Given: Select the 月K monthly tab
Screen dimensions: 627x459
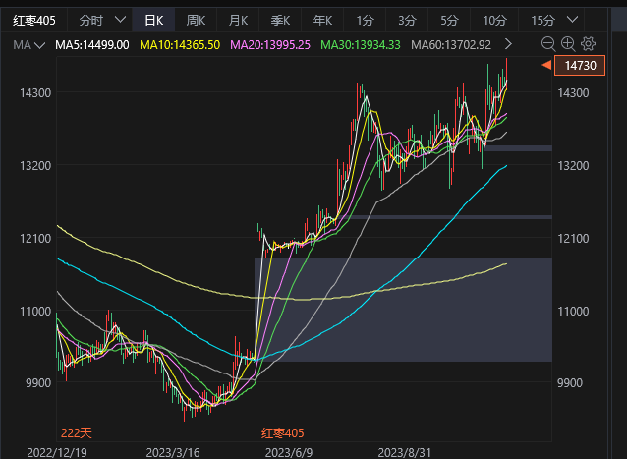Looking at the screenshot, I should (x=238, y=20).
